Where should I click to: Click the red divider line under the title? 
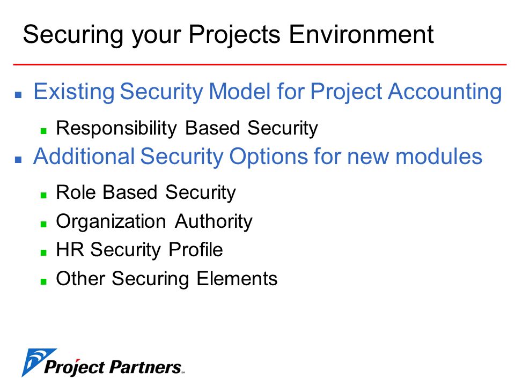coord(260,64)
